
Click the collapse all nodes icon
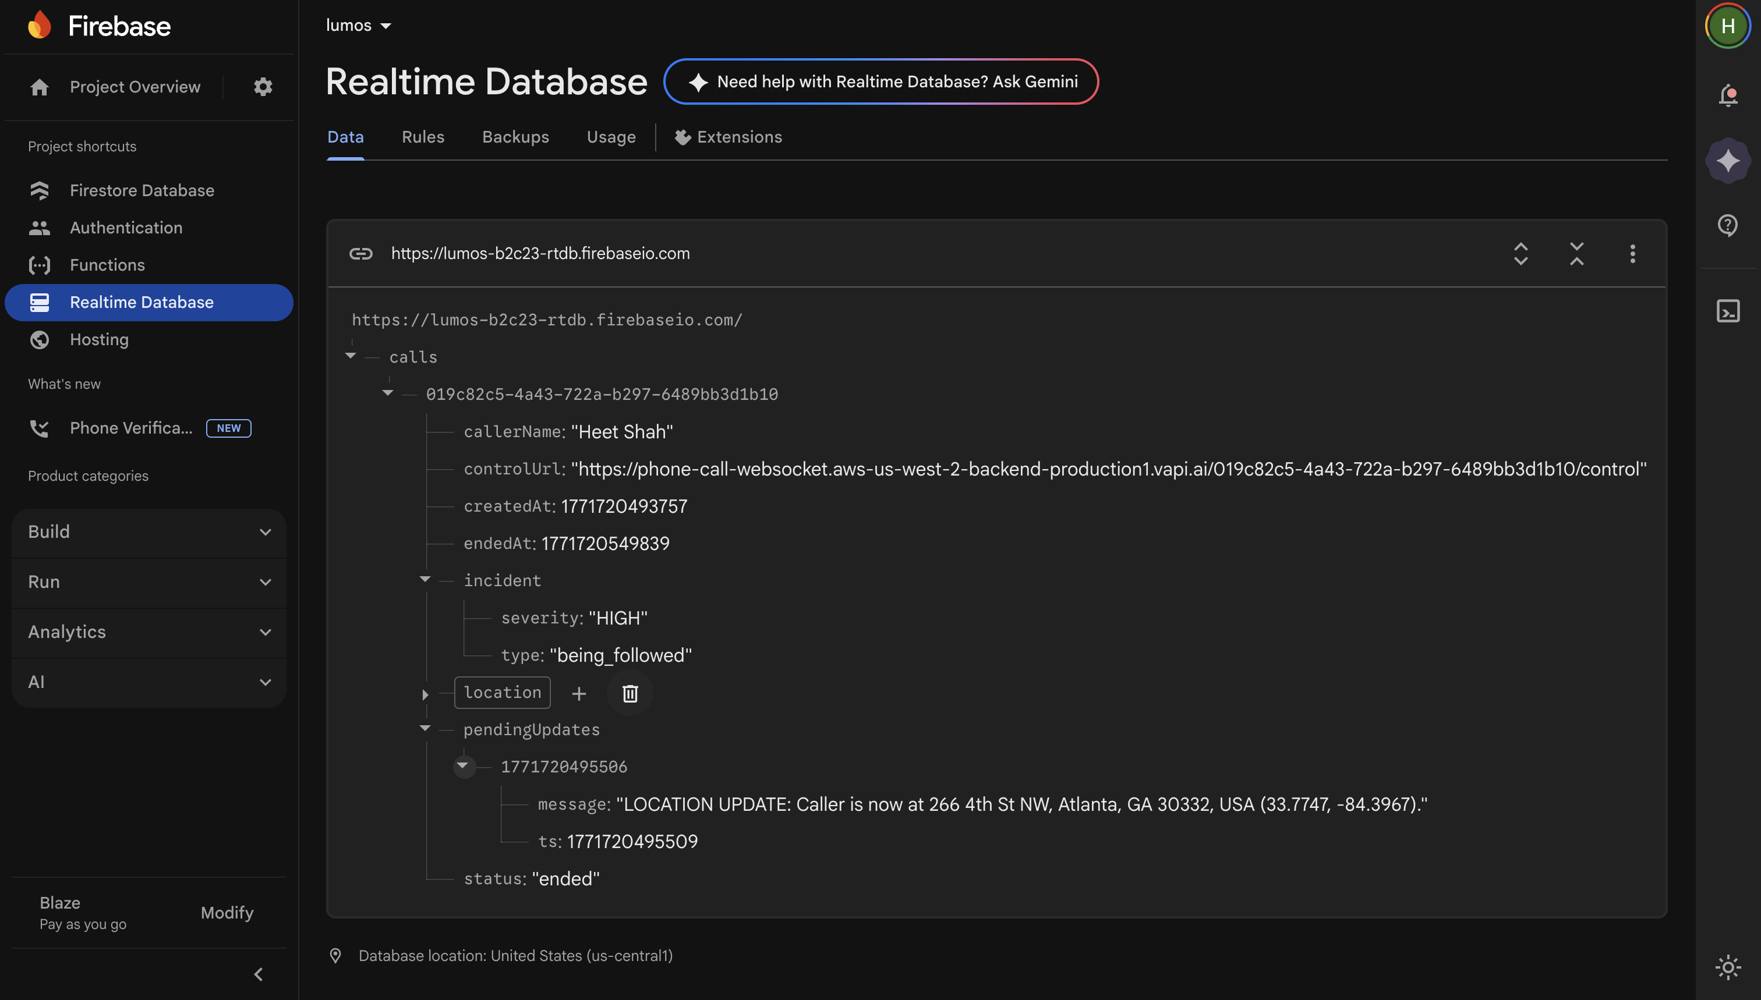[x=1576, y=253]
